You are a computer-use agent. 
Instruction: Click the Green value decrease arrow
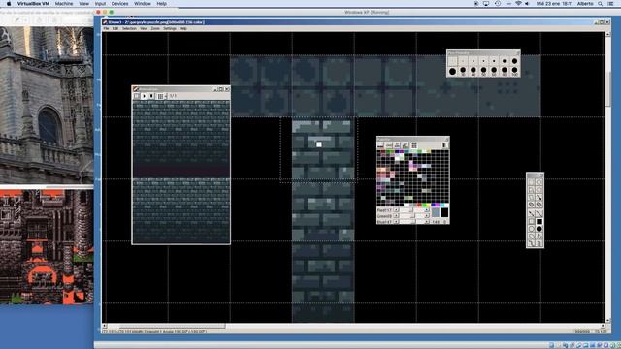pos(396,216)
